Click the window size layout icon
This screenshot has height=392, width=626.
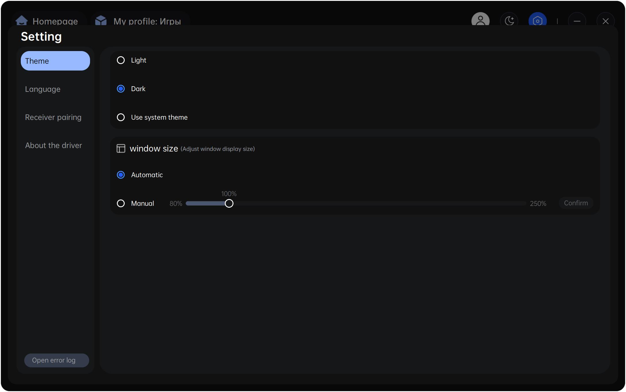coord(121,149)
